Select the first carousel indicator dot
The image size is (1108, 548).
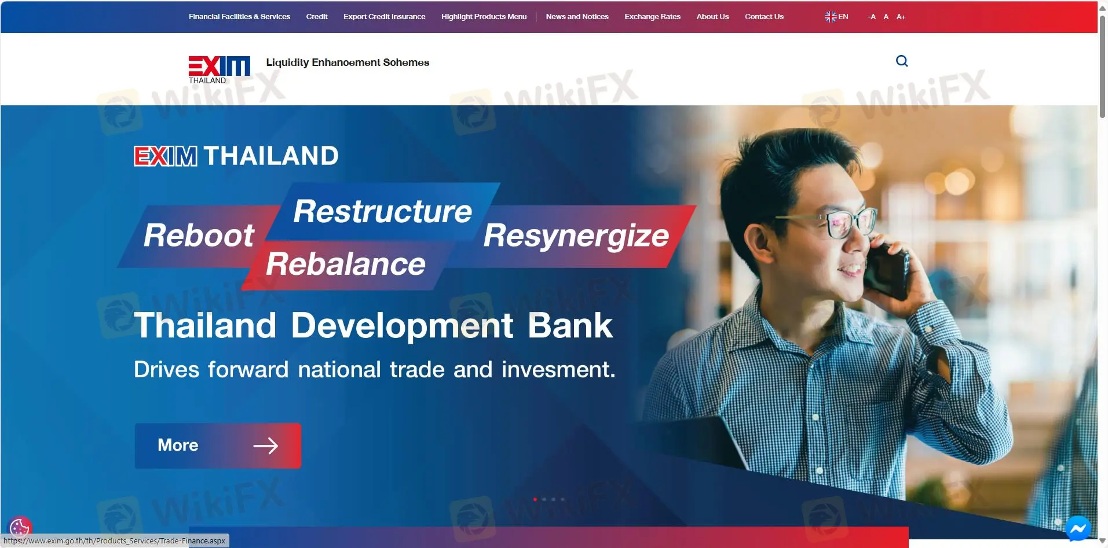tap(536, 498)
